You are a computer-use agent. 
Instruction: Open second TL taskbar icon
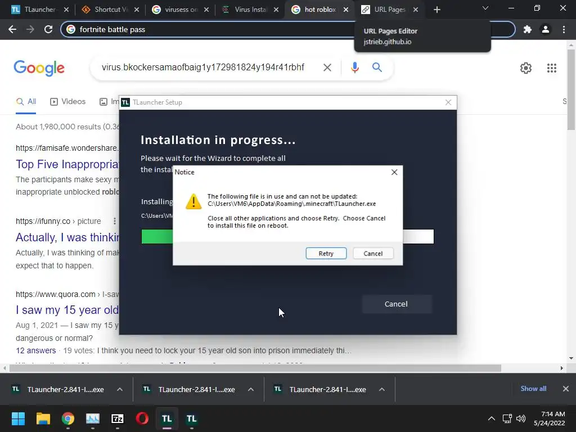point(191,418)
